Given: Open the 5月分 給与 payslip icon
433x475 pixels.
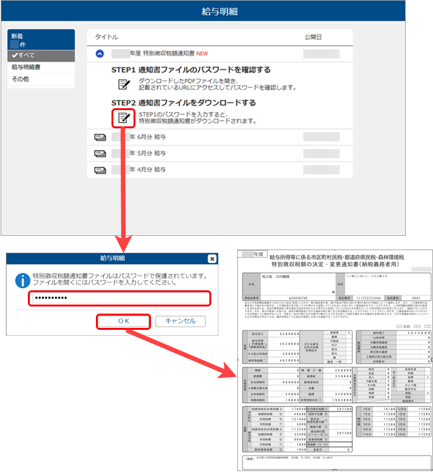Looking at the screenshot, I should coord(100,154).
